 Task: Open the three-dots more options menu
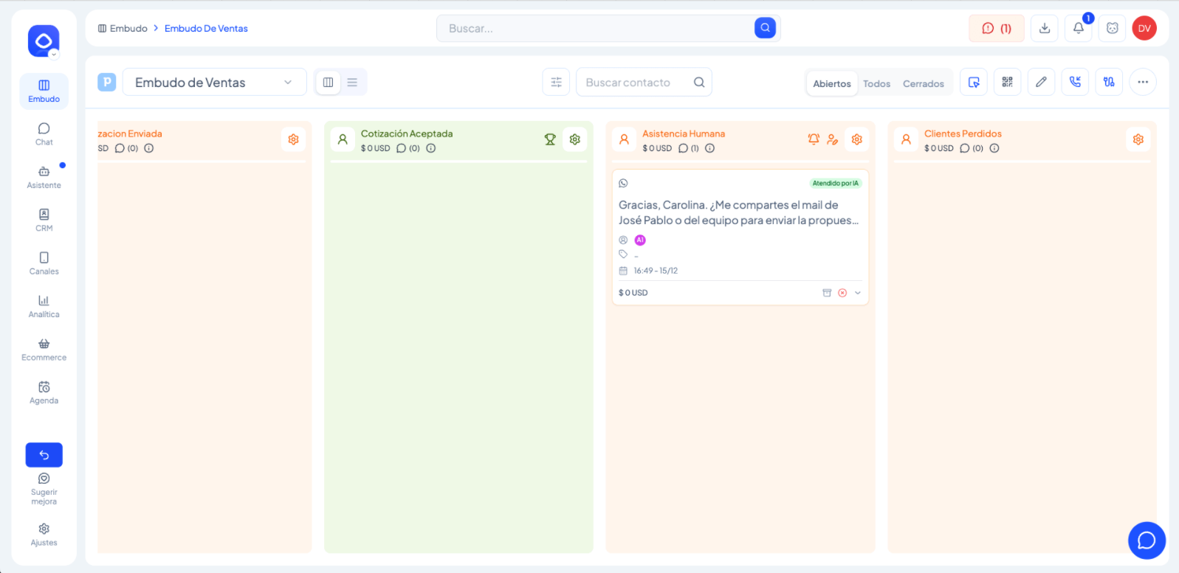(x=1142, y=82)
